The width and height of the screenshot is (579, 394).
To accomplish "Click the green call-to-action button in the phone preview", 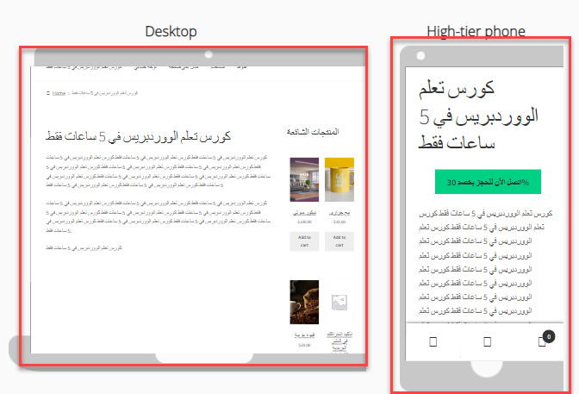I will click(x=488, y=181).
